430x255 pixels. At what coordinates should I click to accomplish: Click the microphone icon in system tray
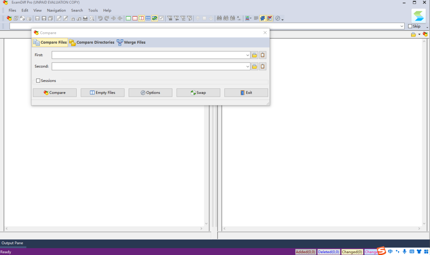(x=405, y=251)
